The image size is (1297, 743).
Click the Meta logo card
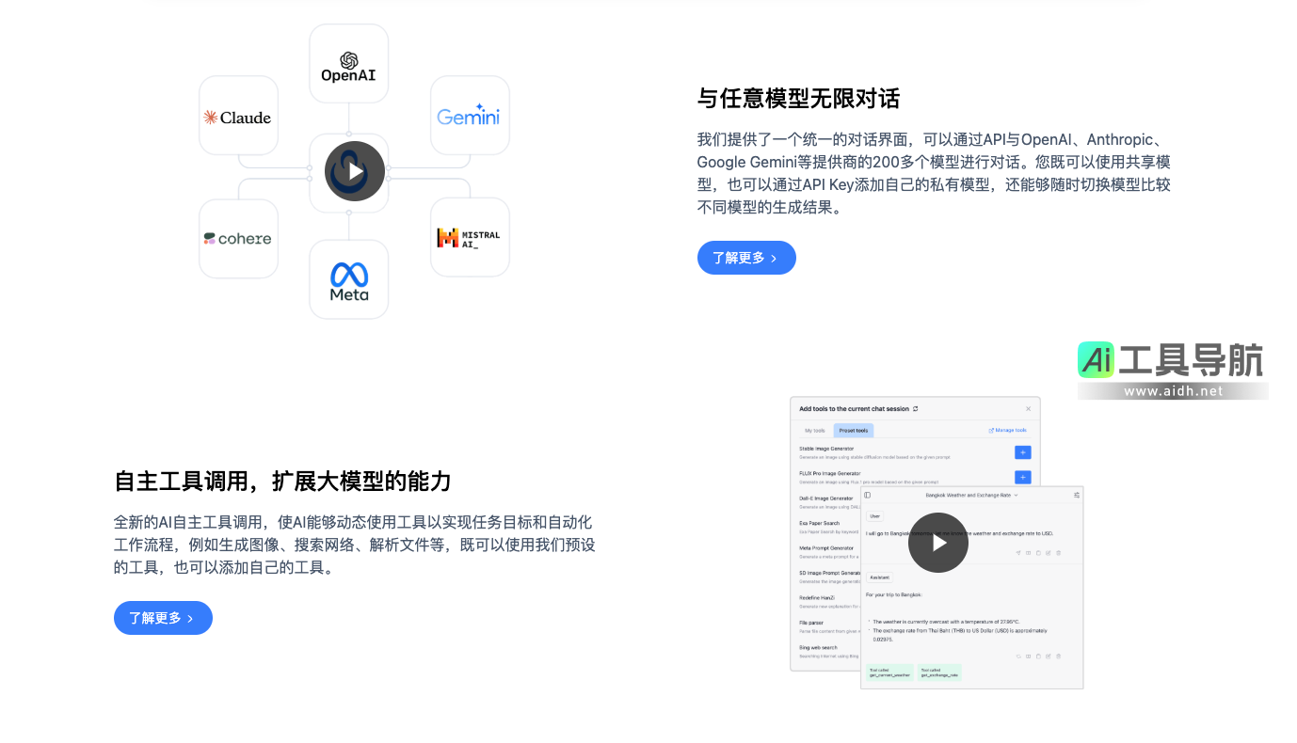click(x=348, y=279)
